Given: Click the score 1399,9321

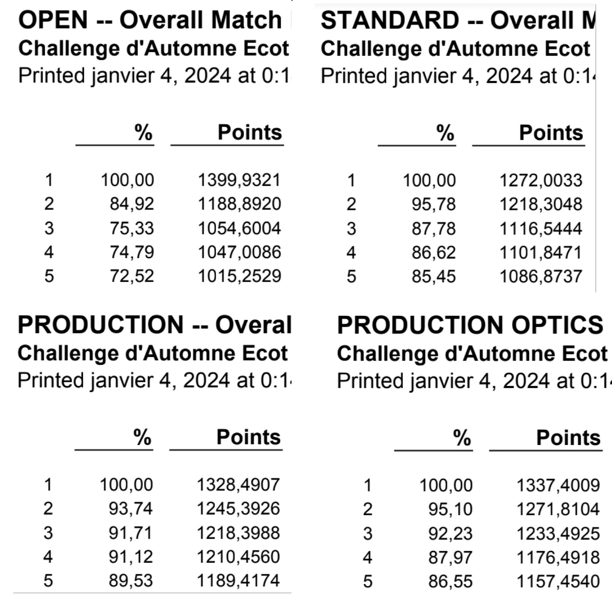Looking at the screenshot, I should pos(239,180).
